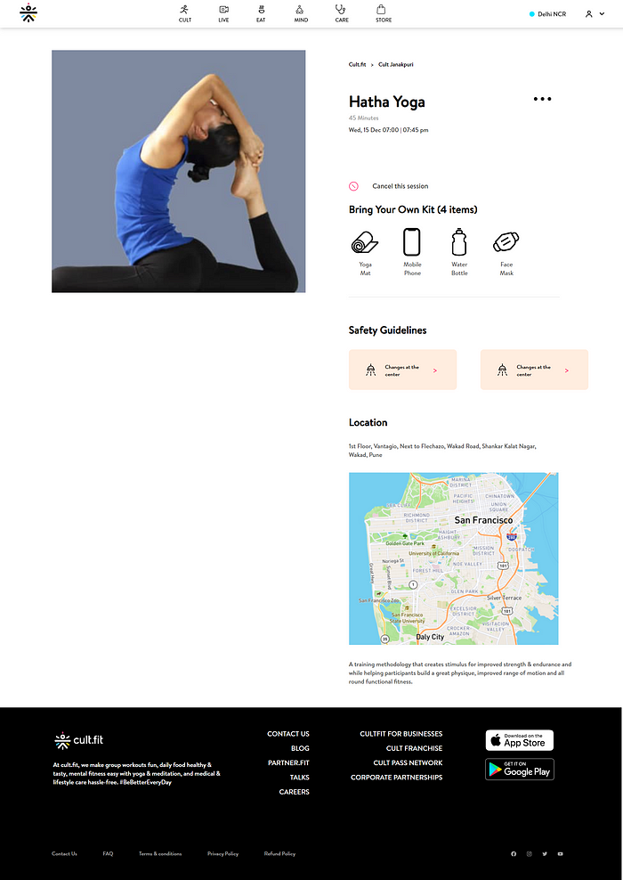Open the San Francisco location map
The image size is (623, 880).
click(x=454, y=558)
